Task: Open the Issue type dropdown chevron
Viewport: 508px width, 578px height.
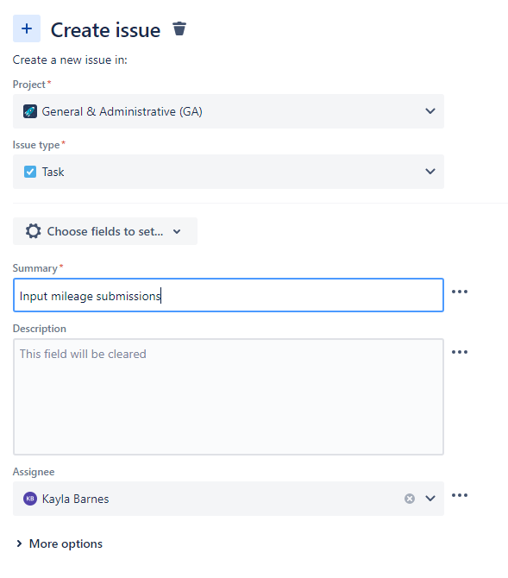Action: (430, 172)
